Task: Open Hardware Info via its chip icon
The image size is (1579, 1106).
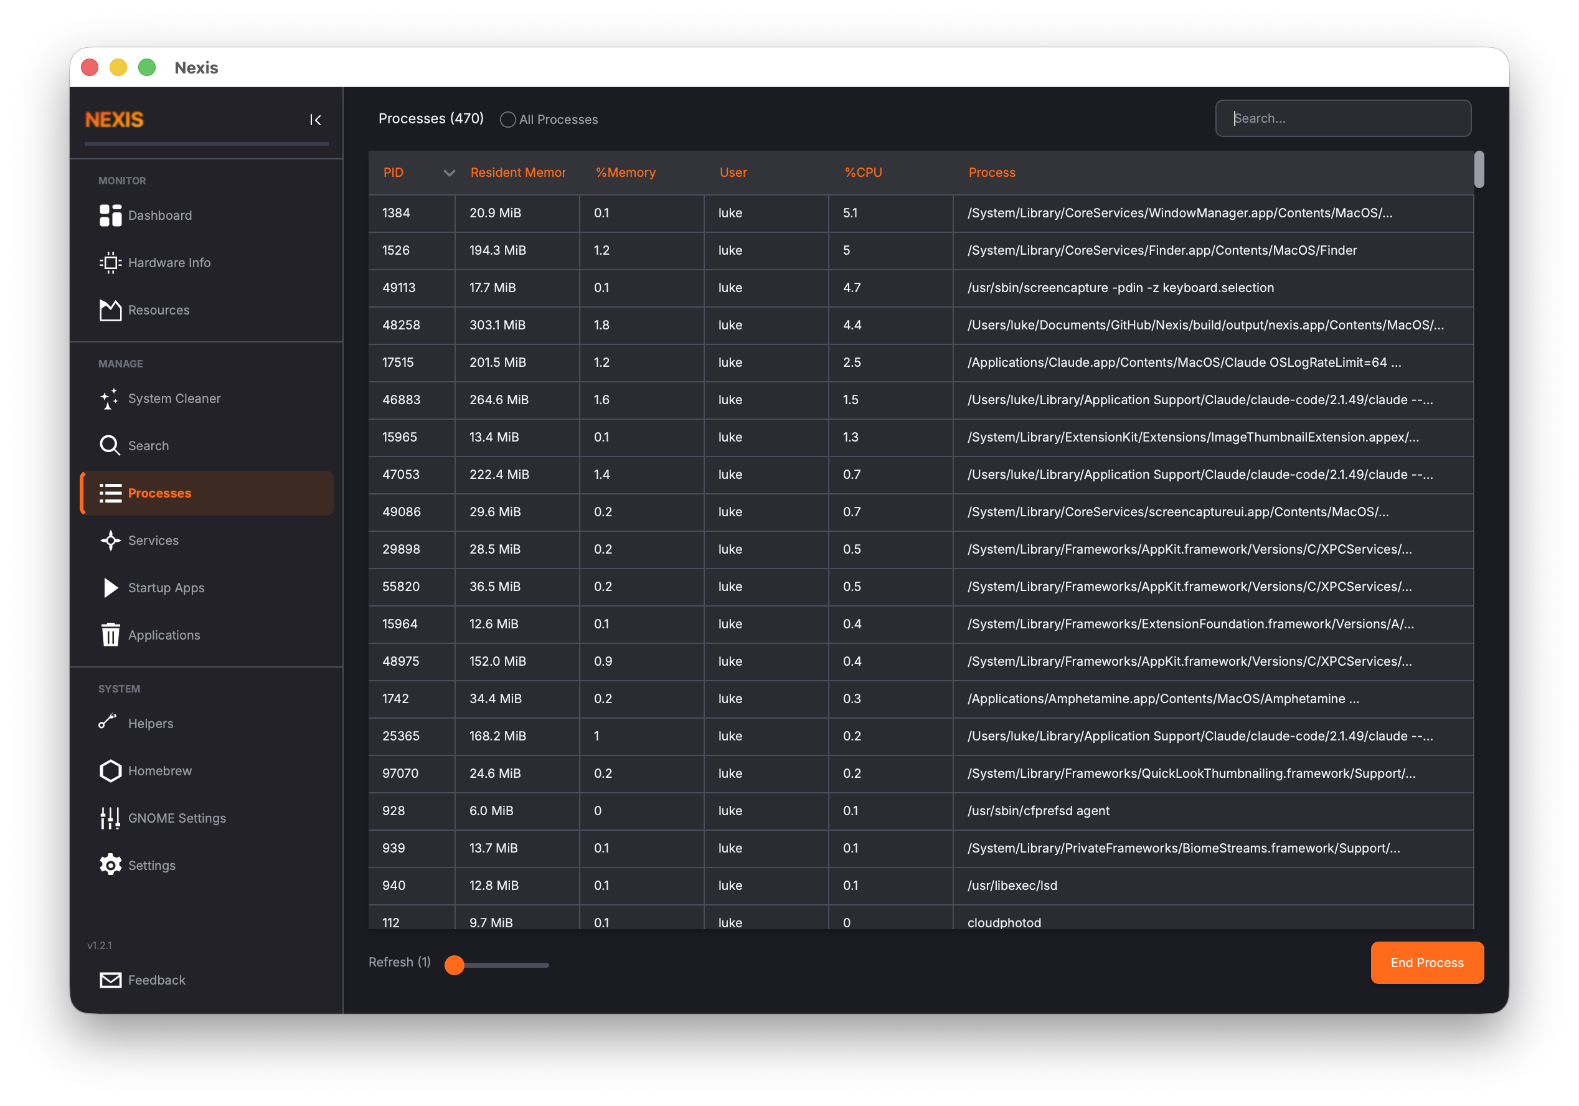Action: [110, 263]
